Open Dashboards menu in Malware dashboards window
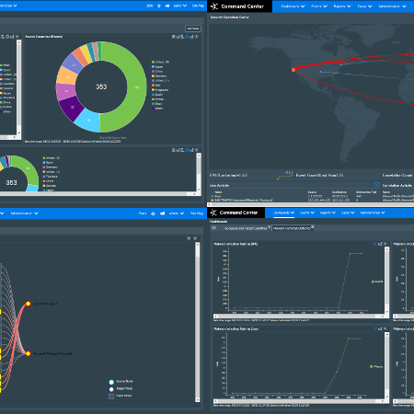Image resolution: width=414 pixels, height=414 pixels. pos(283,213)
